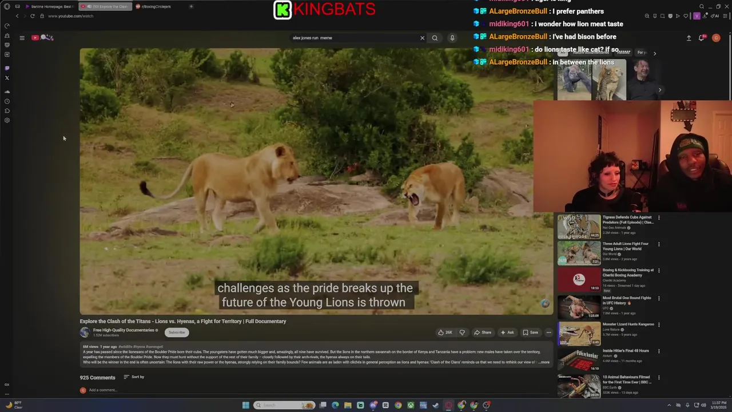Image resolution: width=732 pixels, height=412 pixels.
Task: Click the Windows taskbar search box
Action: [284, 405]
